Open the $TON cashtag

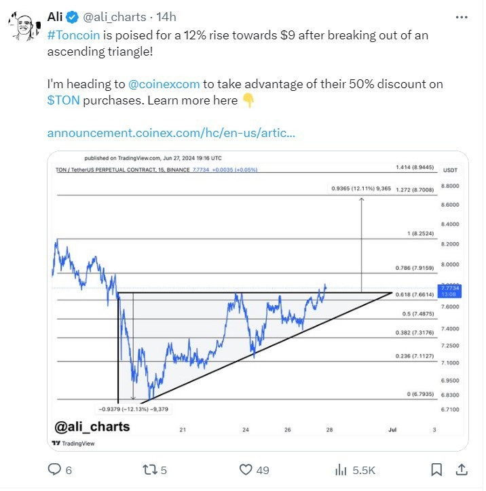(x=64, y=100)
